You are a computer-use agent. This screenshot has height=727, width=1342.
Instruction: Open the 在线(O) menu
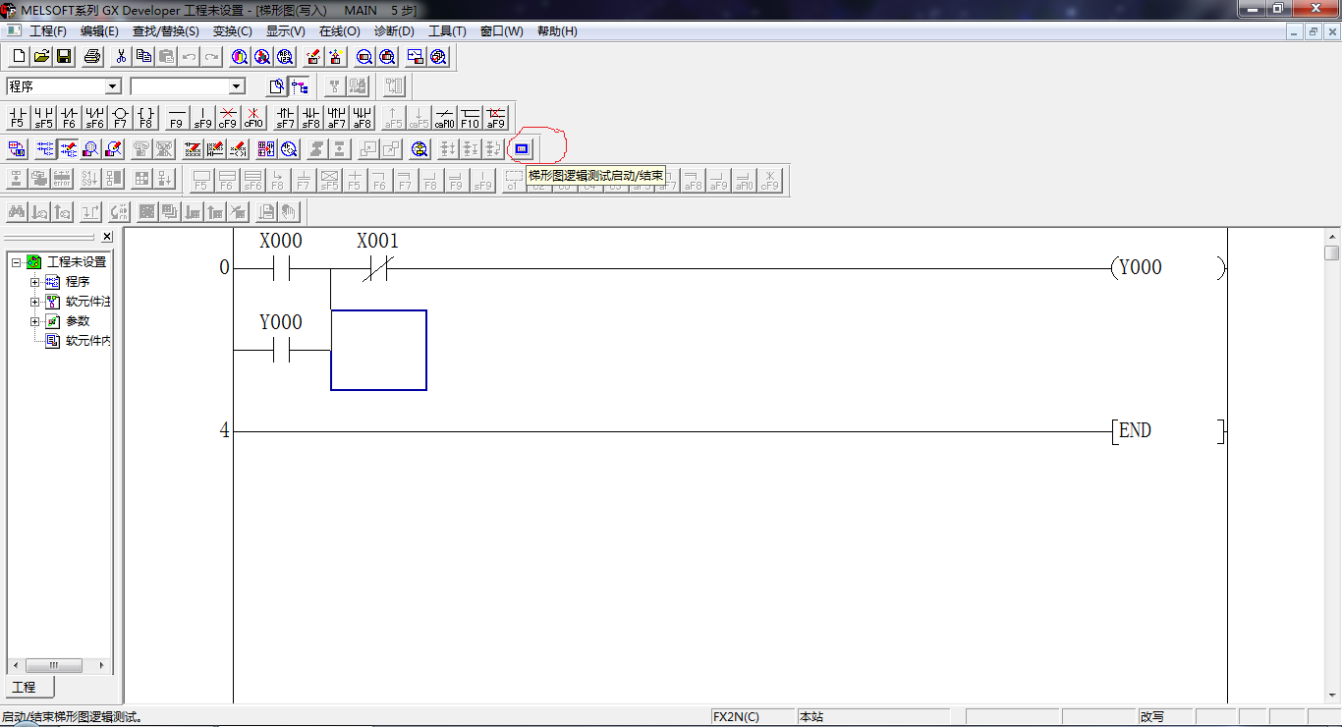339,31
